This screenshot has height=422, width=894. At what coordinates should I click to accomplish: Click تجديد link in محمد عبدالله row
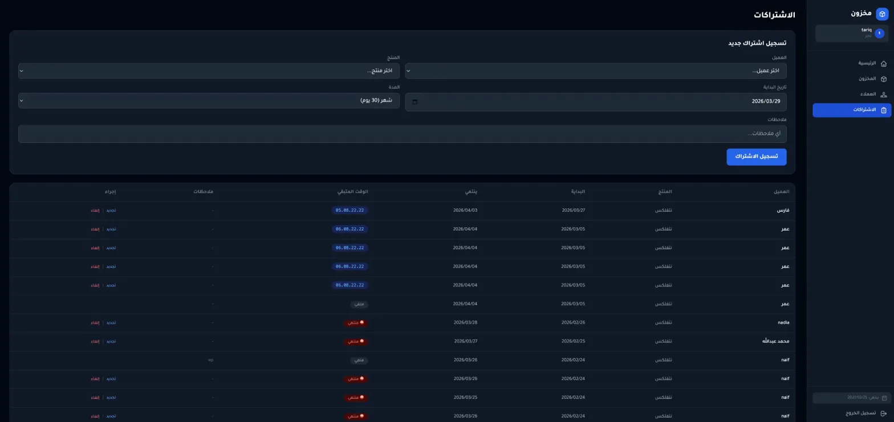(111, 342)
